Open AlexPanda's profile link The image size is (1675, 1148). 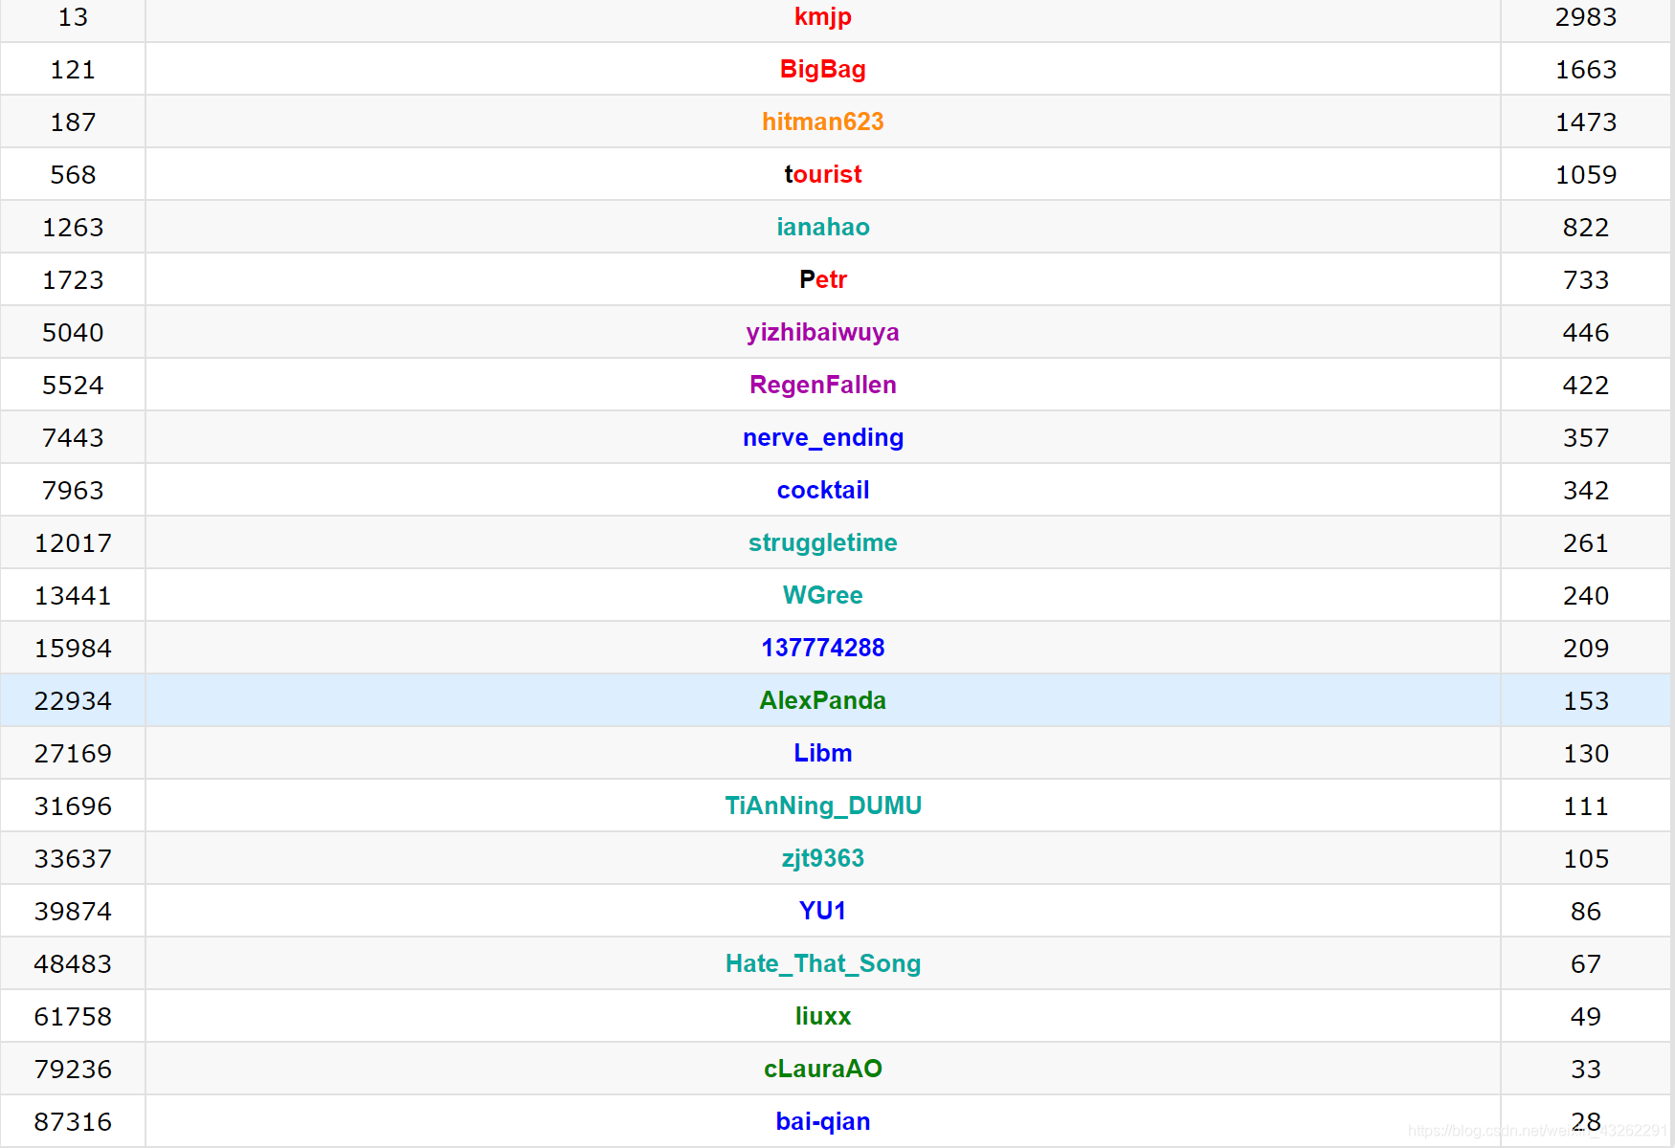pos(822,700)
